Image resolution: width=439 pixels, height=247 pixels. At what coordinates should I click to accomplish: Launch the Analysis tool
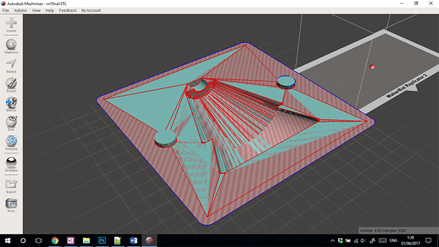click(11, 141)
